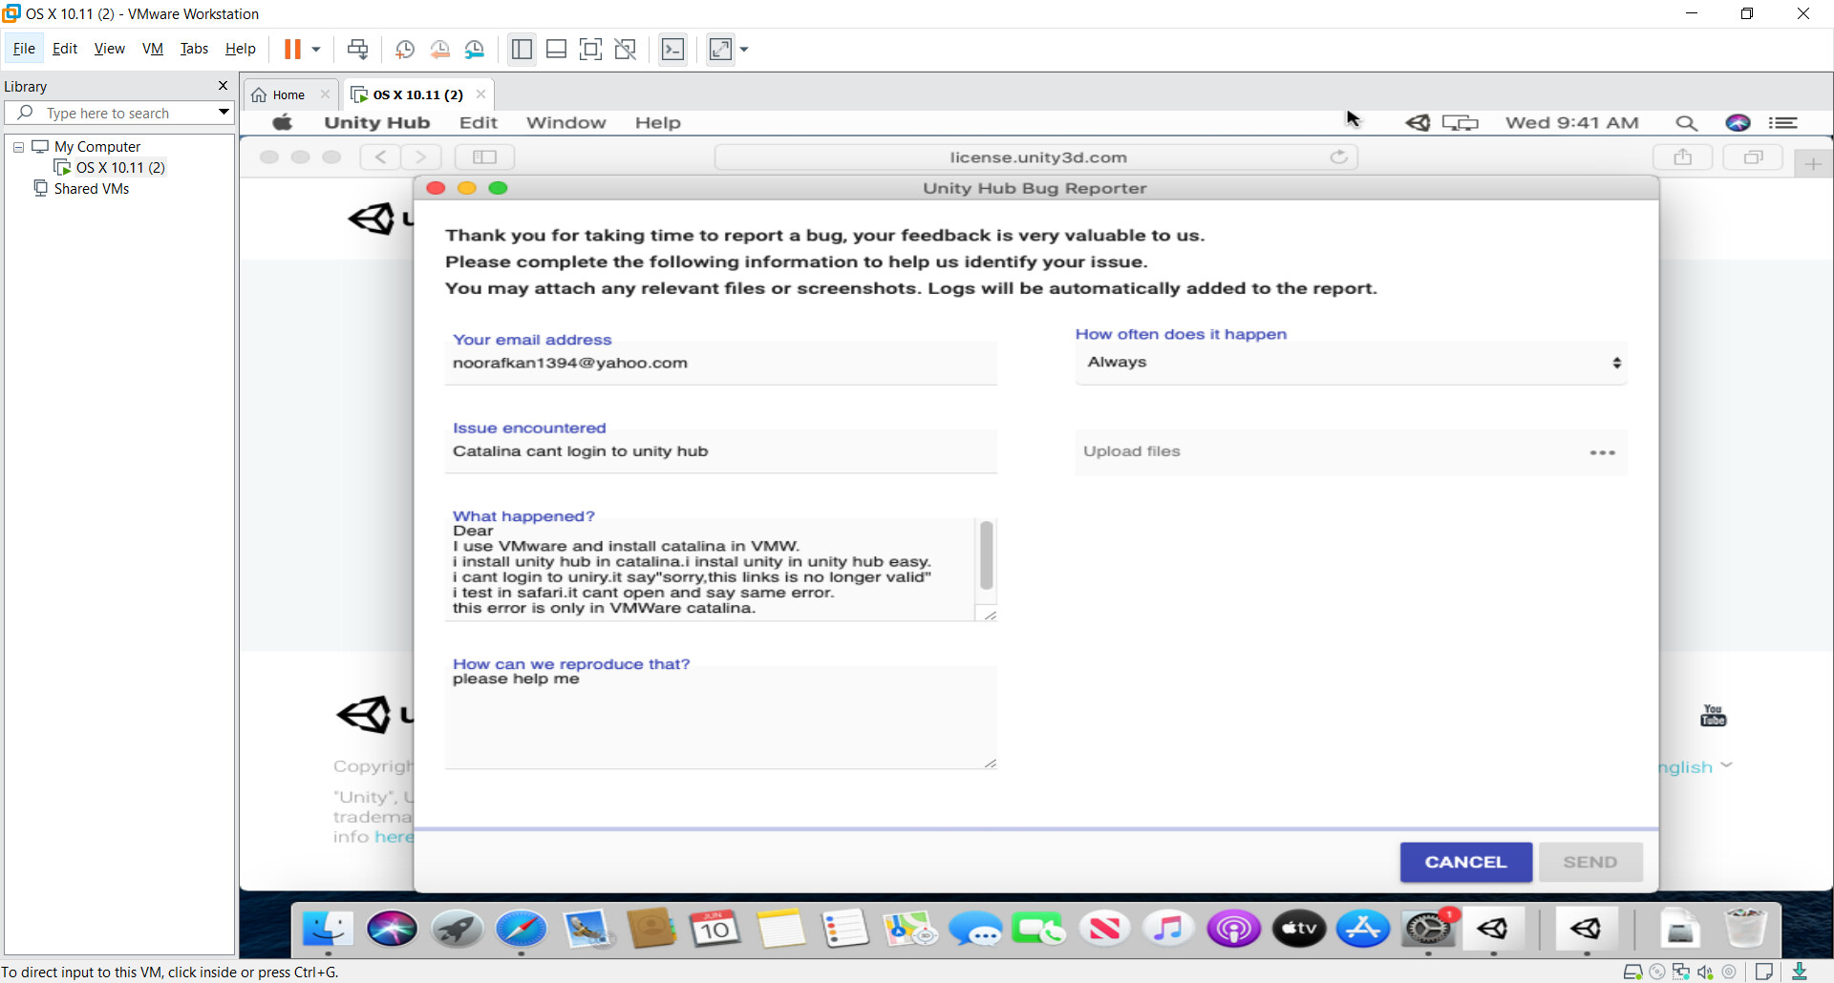Screen dimensions: 1834x983
Task: Reload the license.unity3d.com page
Action: [1339, 157]
